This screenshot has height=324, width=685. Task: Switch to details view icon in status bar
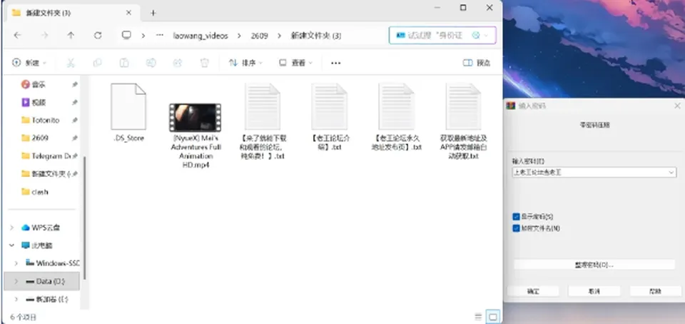click(x=478, y=317)
